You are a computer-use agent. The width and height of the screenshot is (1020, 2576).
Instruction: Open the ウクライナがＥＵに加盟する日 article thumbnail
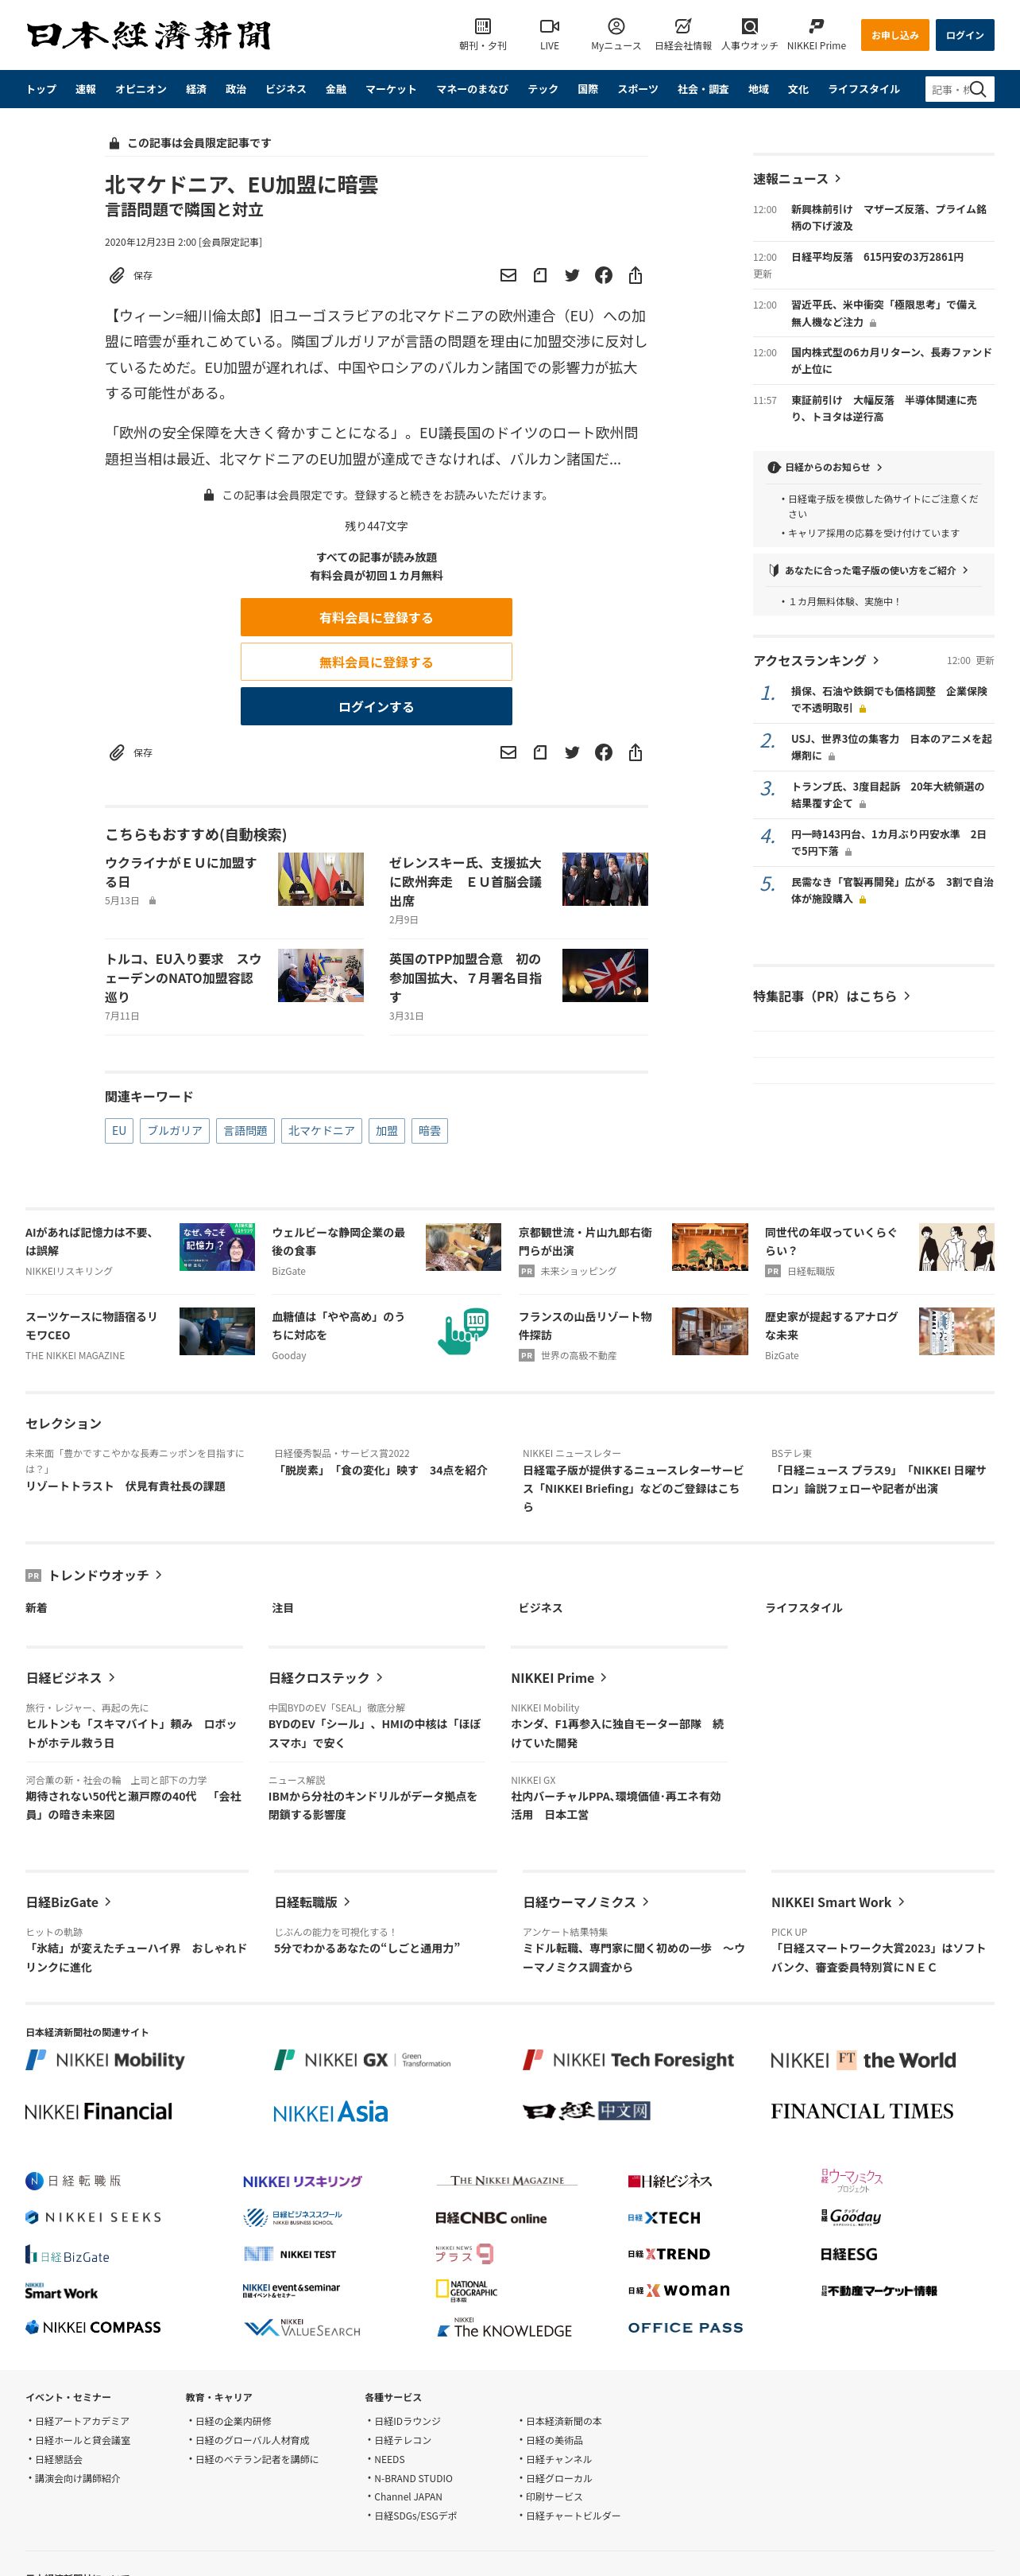pyautogui.click(x=321, y=879)
